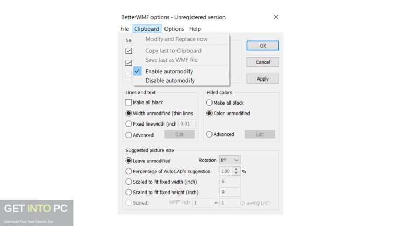The width and height of the screenshot is (401, 226).
Task: Choose Color unmodified radio button
Action: click(209, 114)
